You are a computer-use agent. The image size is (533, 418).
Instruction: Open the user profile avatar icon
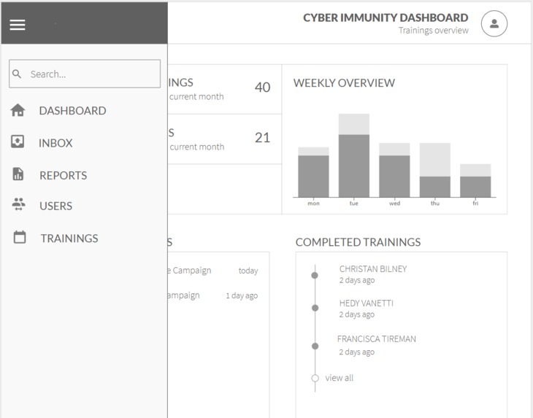point(494,23)
